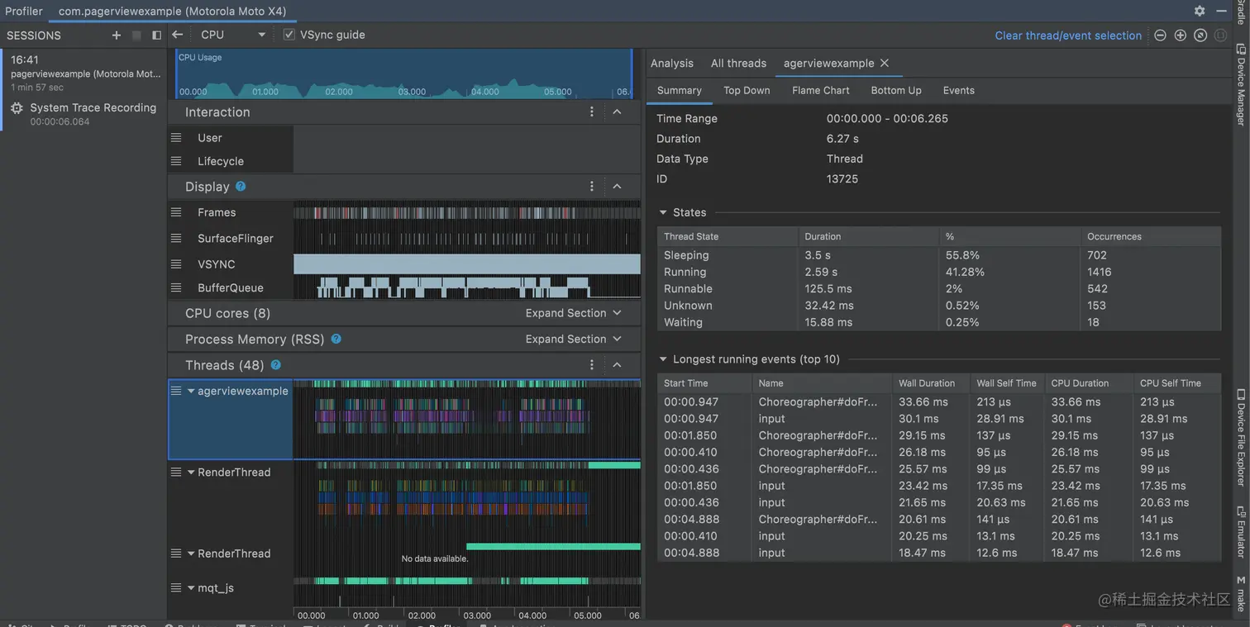1250x627 pixels.
Task: Collapse the States section
Action: [x=663, y=212]
